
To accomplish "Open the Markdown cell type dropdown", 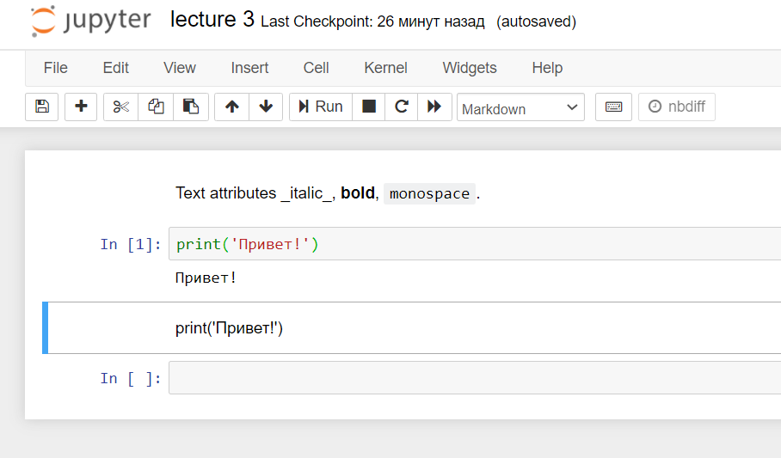I will click(520, 108).
